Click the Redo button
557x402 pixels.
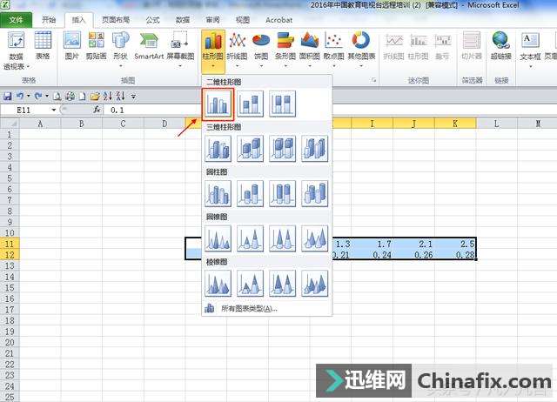click(38, 96)
